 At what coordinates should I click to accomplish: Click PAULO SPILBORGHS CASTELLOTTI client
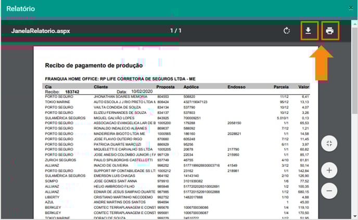tap(123, 160)
